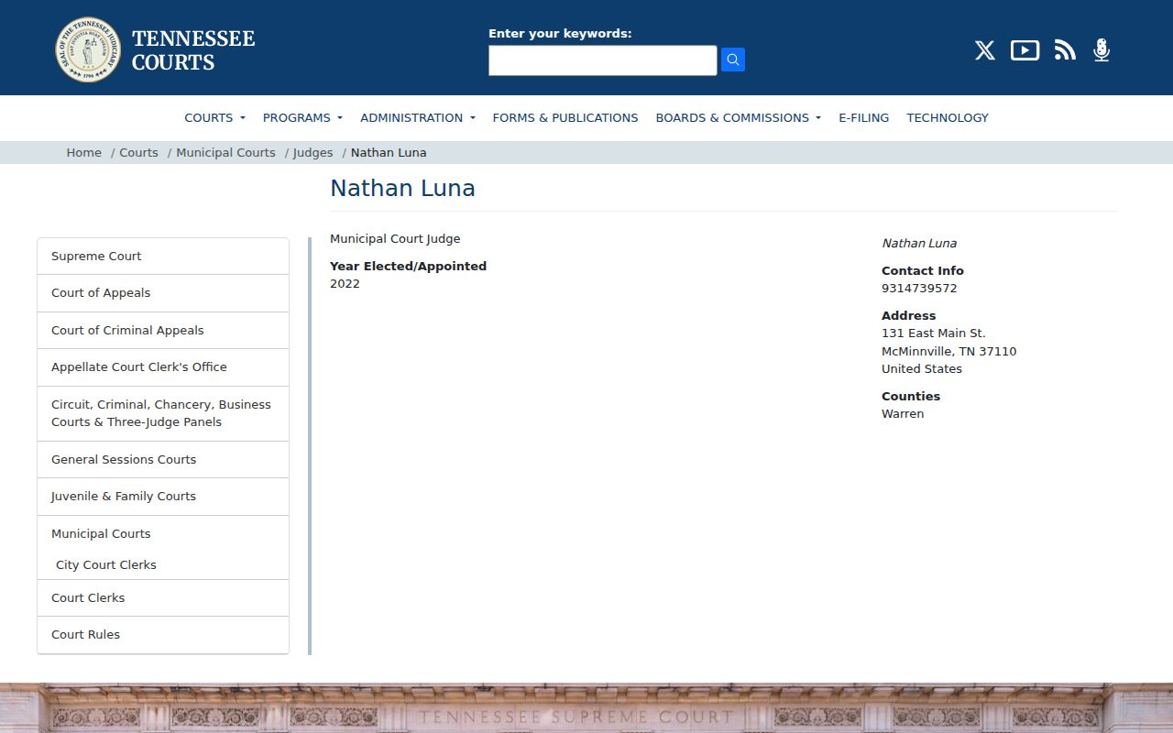Open Court Rules in the sidebar

click(163, 635)
